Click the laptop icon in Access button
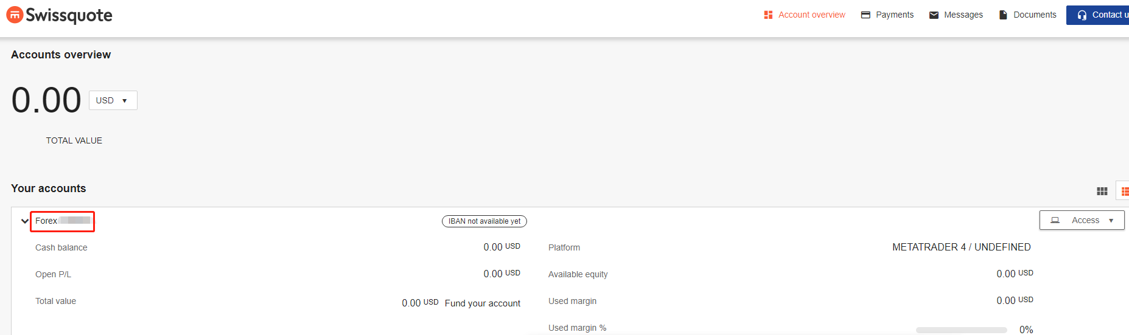1129x335 pixels. tap(1055, 221)
